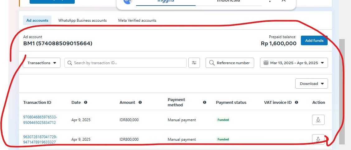Click the Payment method info icon

coord(205,102)
